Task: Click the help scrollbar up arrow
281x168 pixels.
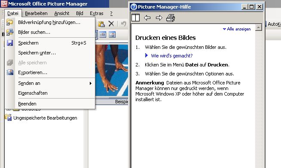Action: tap(258, 27)
